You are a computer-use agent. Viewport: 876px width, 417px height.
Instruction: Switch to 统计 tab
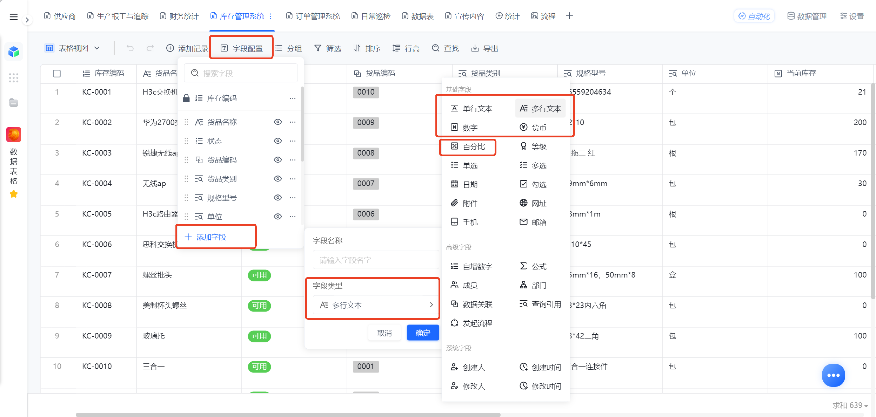click(x=508, y=16)
